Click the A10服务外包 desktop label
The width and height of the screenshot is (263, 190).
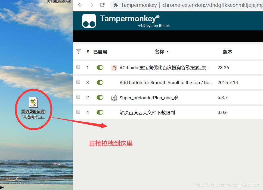(x=59, y=1)
